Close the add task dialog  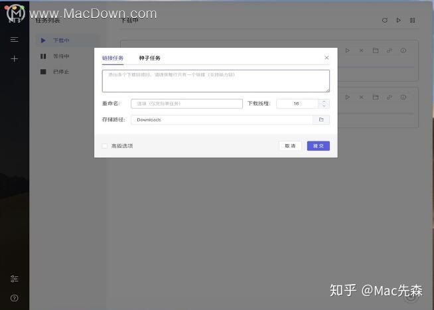[326, 58]
